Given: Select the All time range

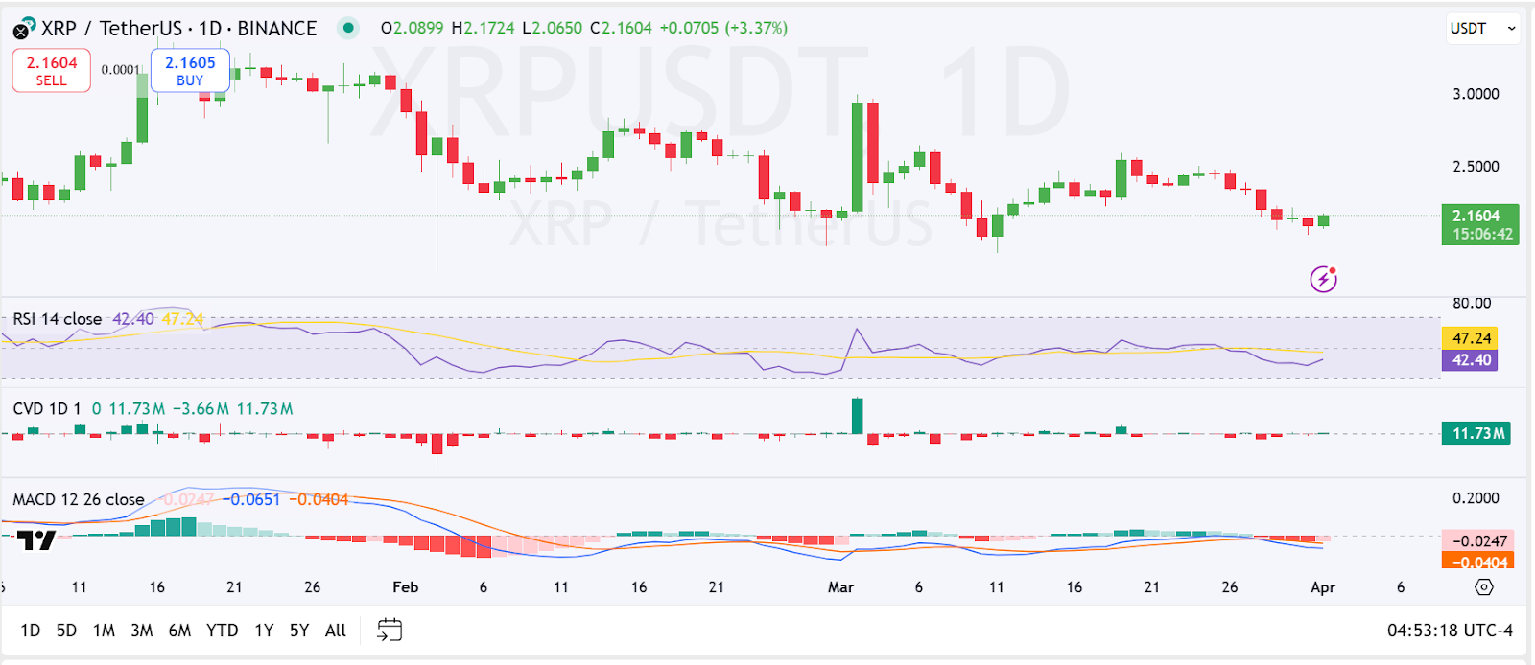Looking at the screenshot, I should 336,631.
